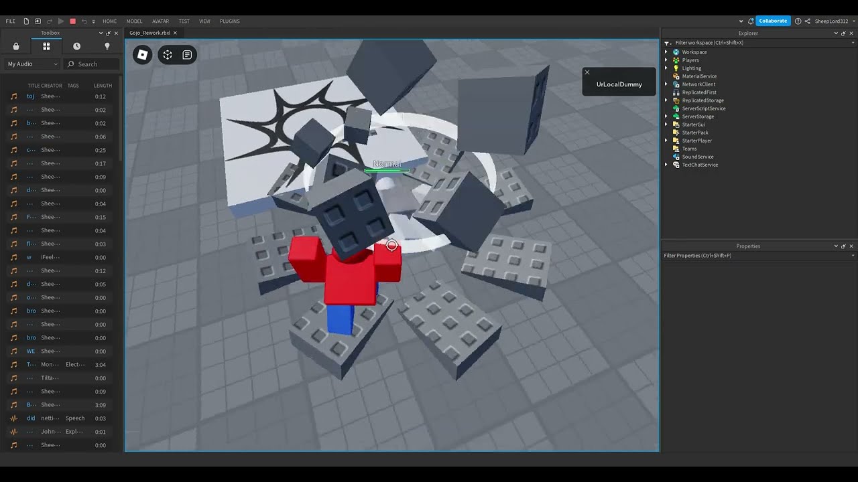Select MaterialService in Explorer

[x=699, y=76]
